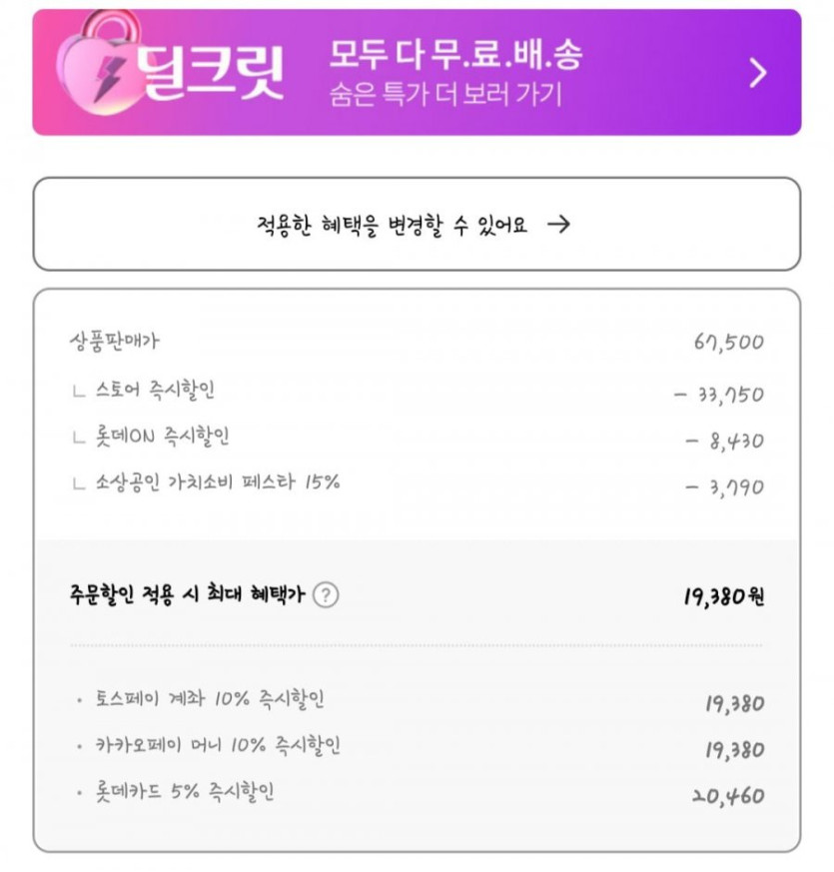This screenshot has width=834, height=872.
Task: Open the question mark help icon
Action: [x=326, y=595]
